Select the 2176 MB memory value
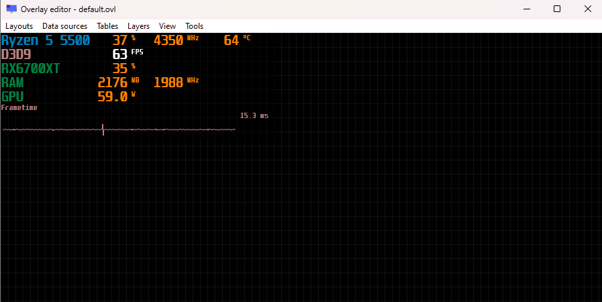The width and height of the screenshot is (602, 302). tap(112, 83)
